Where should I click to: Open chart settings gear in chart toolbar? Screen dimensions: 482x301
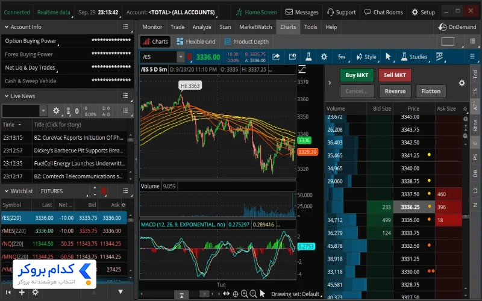pos(324,57)
